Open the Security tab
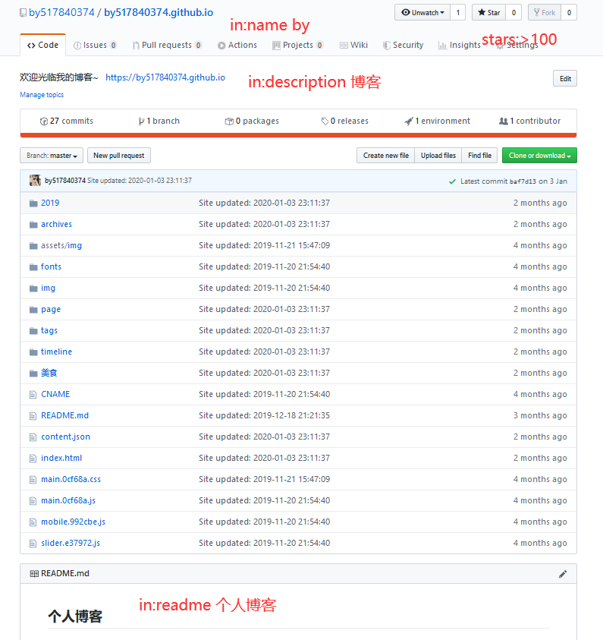Viewport: 603px width, 640px height. pyautogui.click(x=403, y=45)
